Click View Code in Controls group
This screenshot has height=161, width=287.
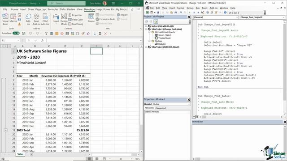point(75,20)
